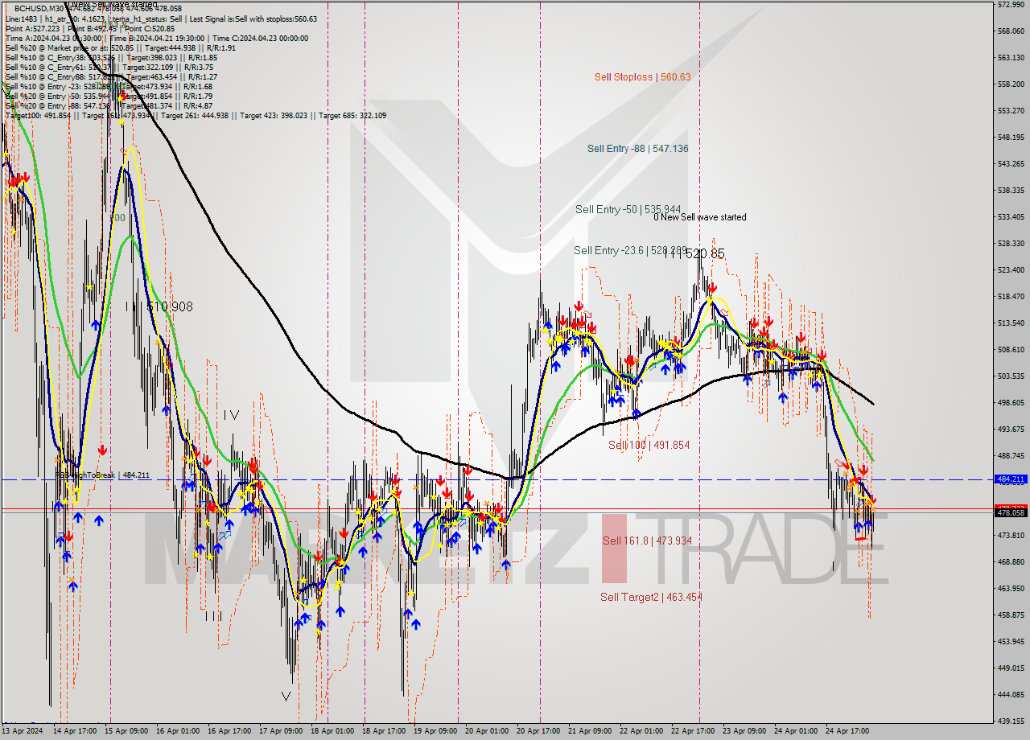
Task: Click the 473.810 price axis label
Action: 1010,536
